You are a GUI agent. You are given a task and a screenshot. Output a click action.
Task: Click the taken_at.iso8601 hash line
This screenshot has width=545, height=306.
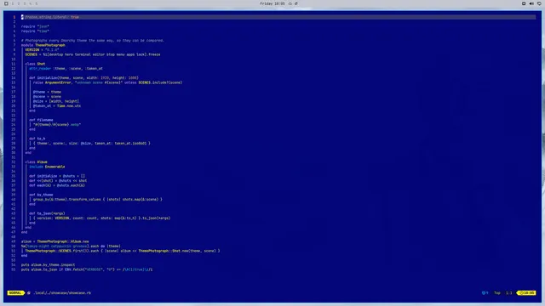point(92,143)
